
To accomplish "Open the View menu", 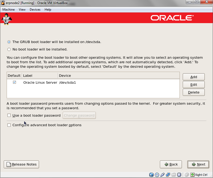I will [22, 10].
